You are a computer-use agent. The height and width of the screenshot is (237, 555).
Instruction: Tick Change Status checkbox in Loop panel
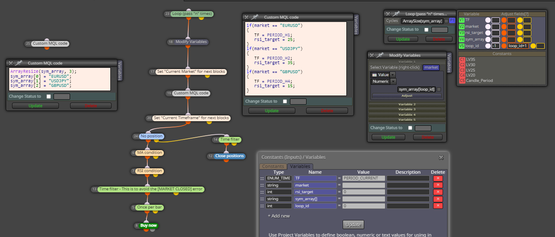pyautogui.click(x=427, y=30)
